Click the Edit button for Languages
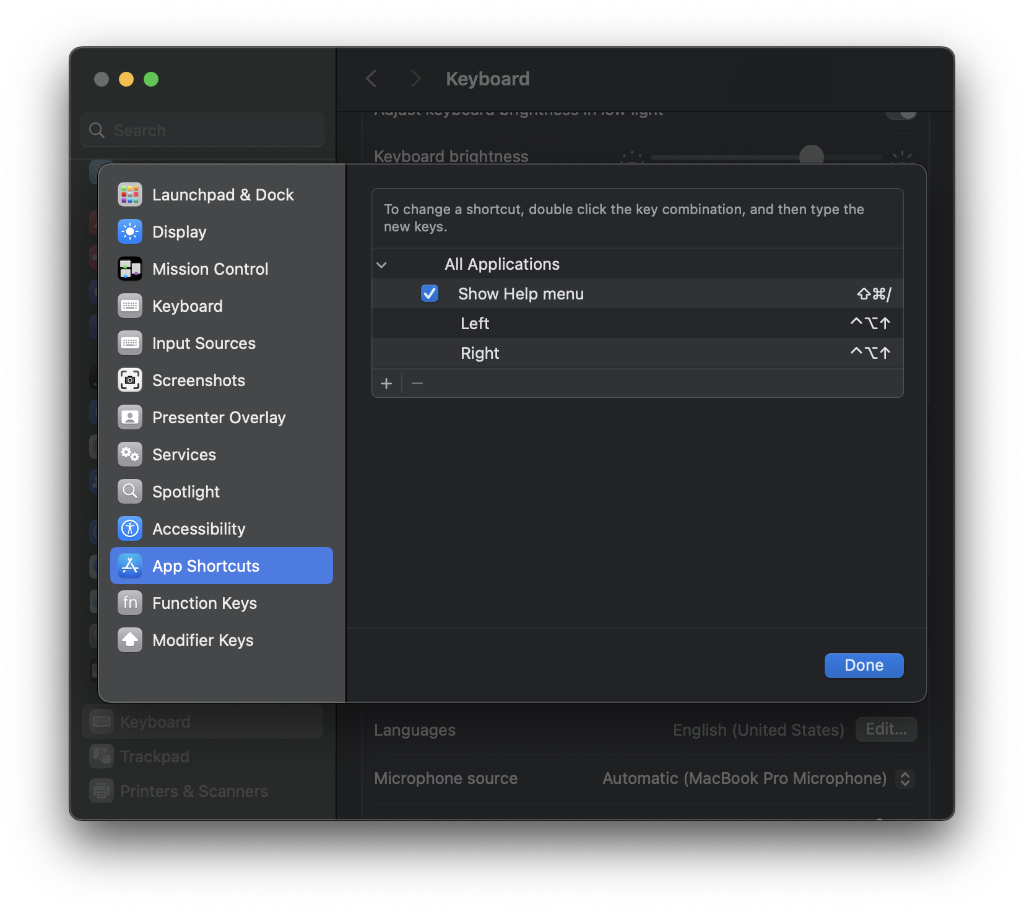This screenshot has width=1024, height=912. click(886, 729)
